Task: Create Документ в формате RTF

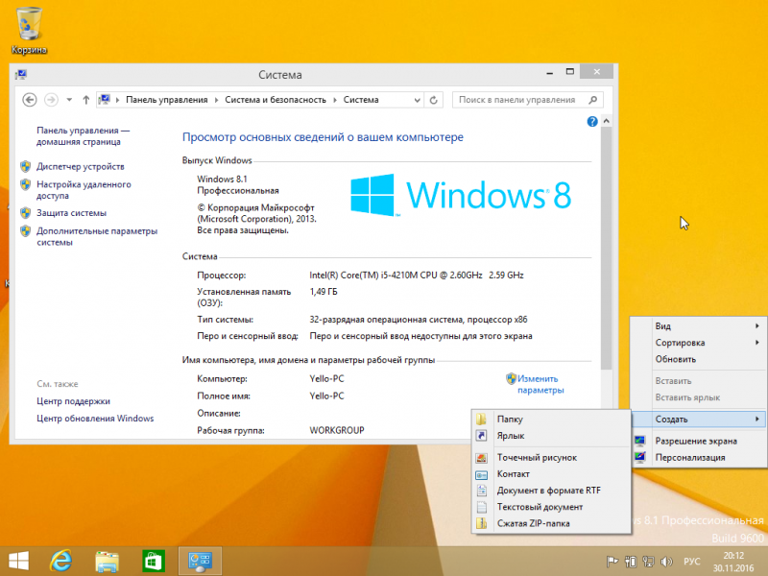Action: tap(551, 491)
